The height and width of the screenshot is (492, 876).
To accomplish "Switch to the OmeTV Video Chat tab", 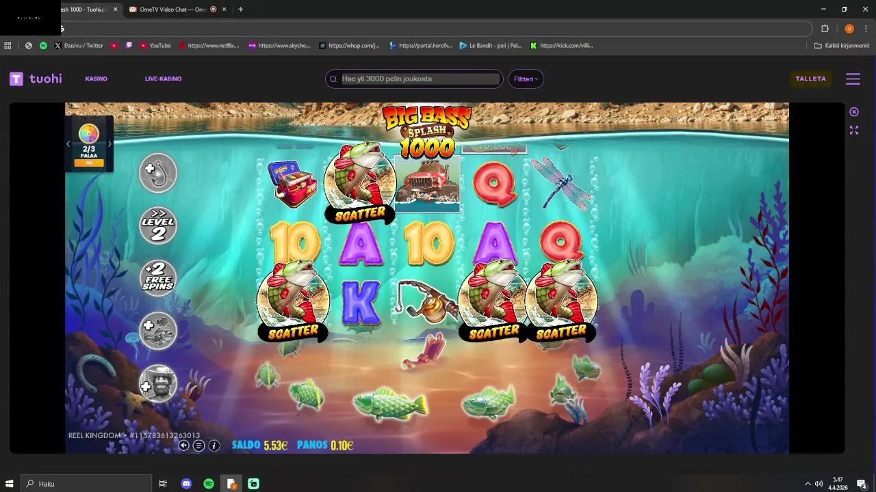I will [171, 10].
